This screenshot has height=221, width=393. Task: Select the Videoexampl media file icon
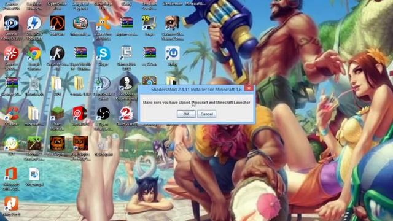point(34,174)
